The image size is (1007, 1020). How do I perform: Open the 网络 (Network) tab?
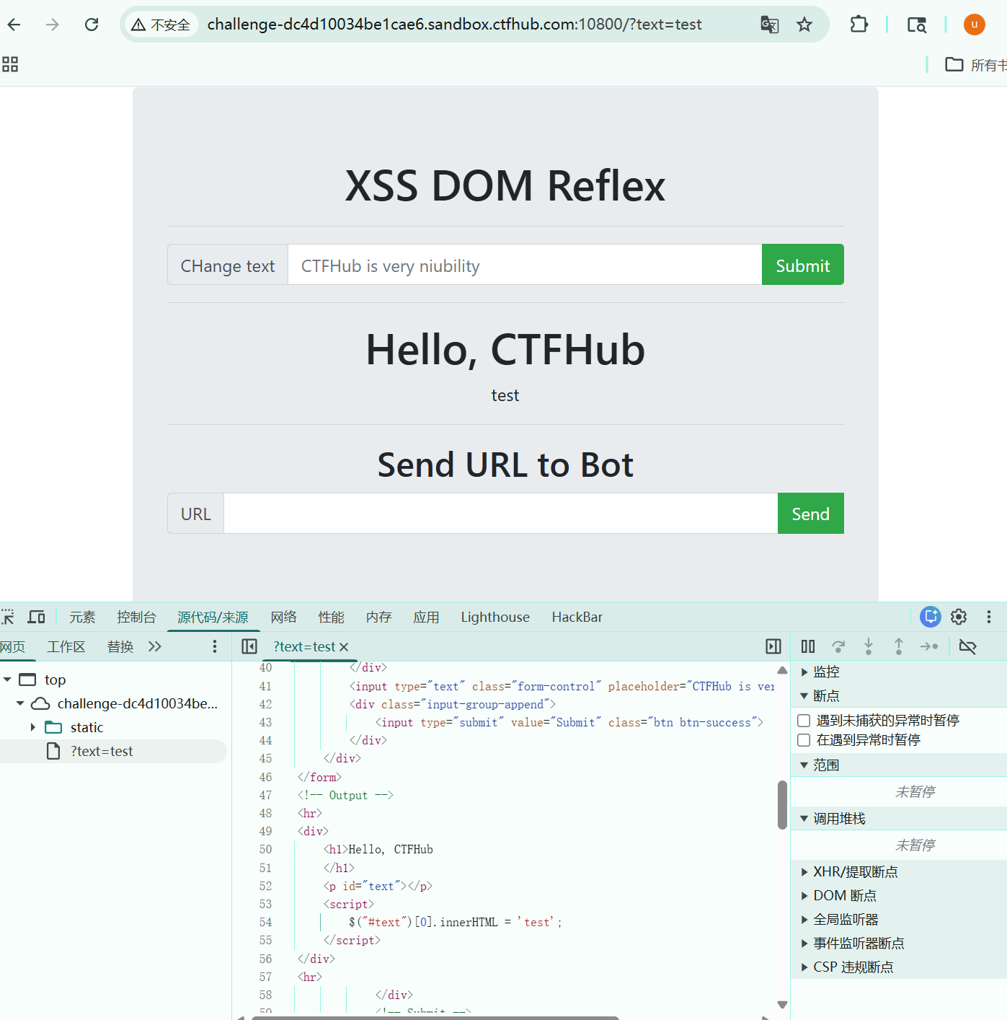[283, 617]
